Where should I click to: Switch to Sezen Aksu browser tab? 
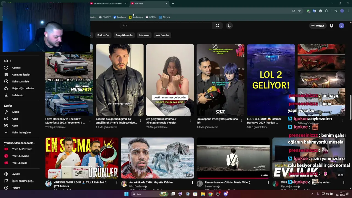(107, 4)
